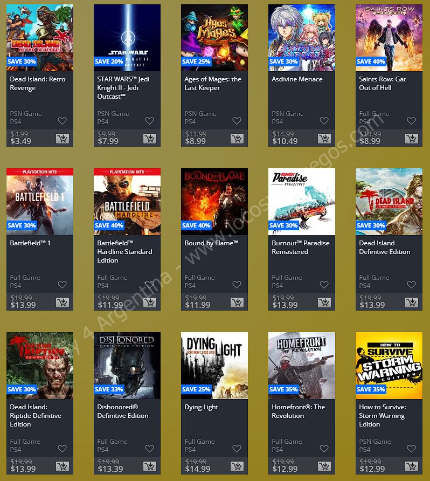Add Dead Island: Retro Revenge to cart
This screenshot has height=481, width=430.
63,139
